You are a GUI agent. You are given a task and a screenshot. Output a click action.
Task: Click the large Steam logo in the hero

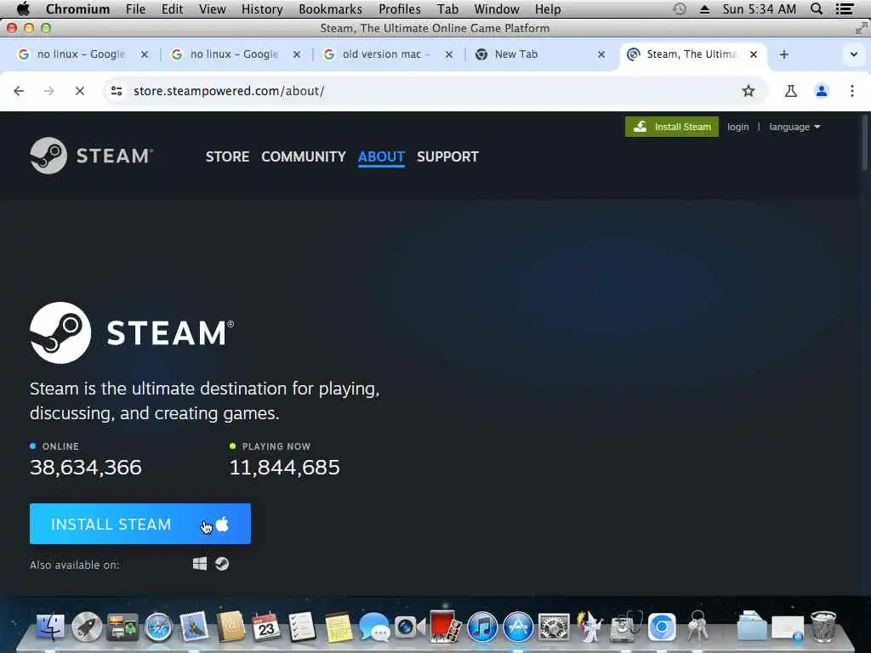(132, 332)
